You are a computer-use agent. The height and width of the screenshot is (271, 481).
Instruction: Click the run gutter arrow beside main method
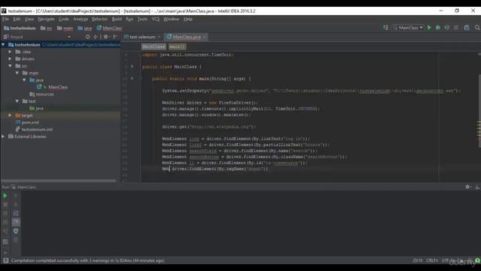(x=132, y=78)
